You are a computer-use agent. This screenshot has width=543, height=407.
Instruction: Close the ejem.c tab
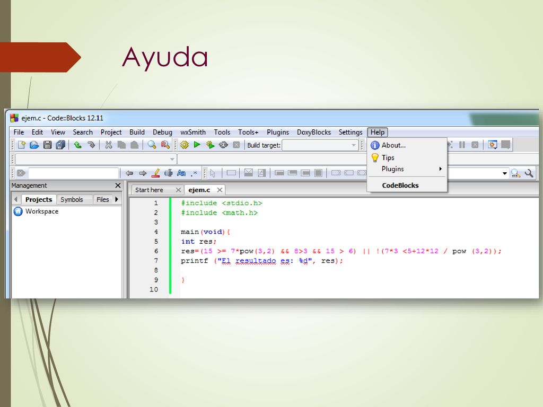[x=220, y=190]
